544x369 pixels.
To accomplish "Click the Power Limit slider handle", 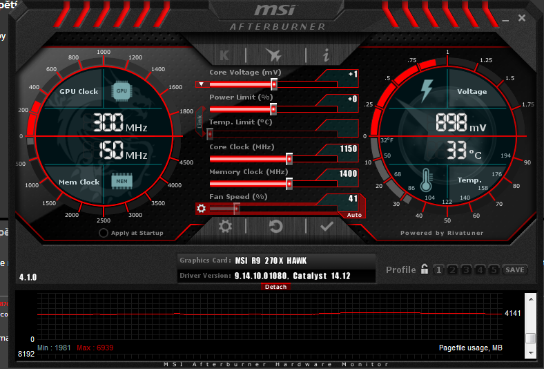I will tap(273, 109).
